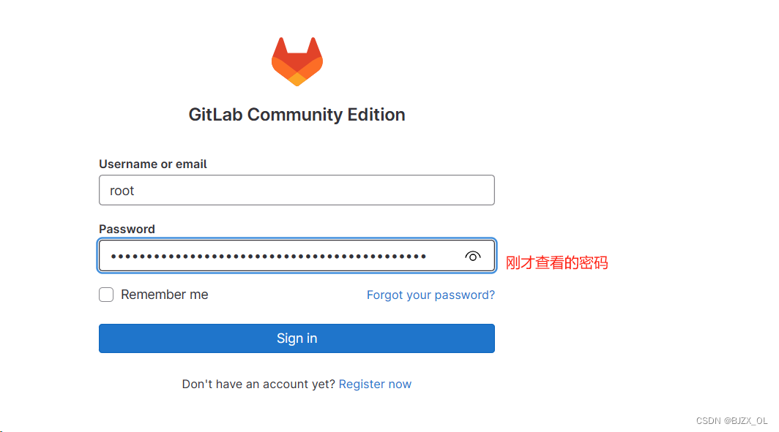Click the word "root" in username field
The width and height of the screenshot is (779, 432).
pyautogui.click(x=122, y=191)
